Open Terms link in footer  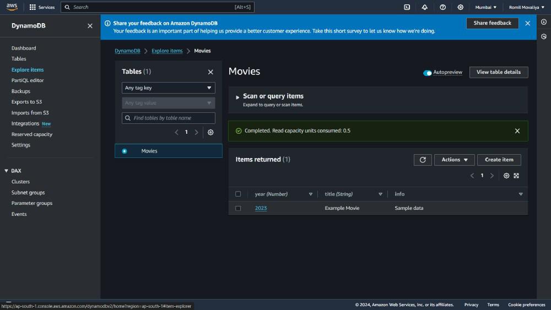point(493,304)
